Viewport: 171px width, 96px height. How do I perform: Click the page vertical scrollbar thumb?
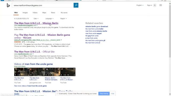pyautogui.click(x=170, y=31)
